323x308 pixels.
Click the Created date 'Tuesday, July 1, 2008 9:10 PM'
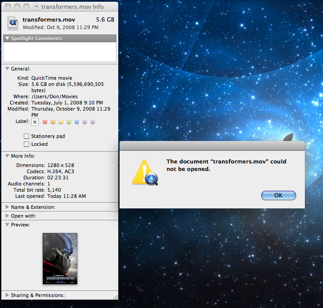(x=67, y=103)
